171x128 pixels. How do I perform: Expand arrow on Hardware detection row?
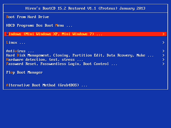pyautogui.click(x=164, y=60)
